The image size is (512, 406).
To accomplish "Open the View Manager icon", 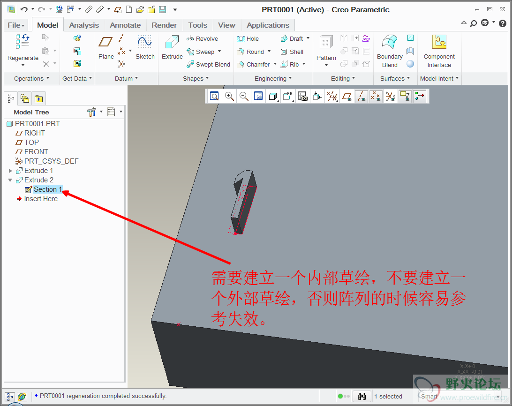I will (303, 97).
